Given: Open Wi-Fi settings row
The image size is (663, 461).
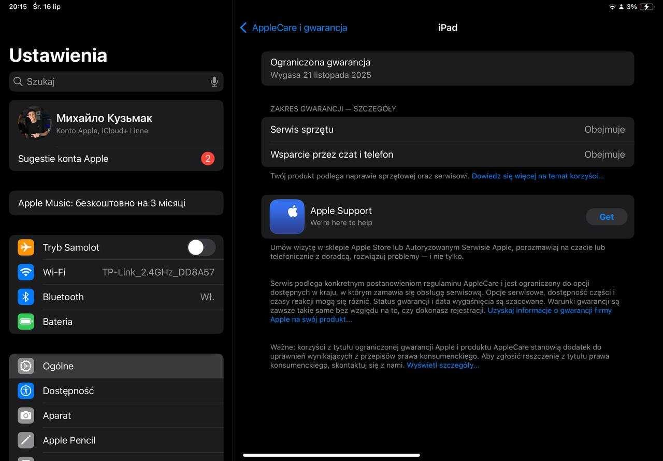Looking at the screenshot, I should [116, 272].
